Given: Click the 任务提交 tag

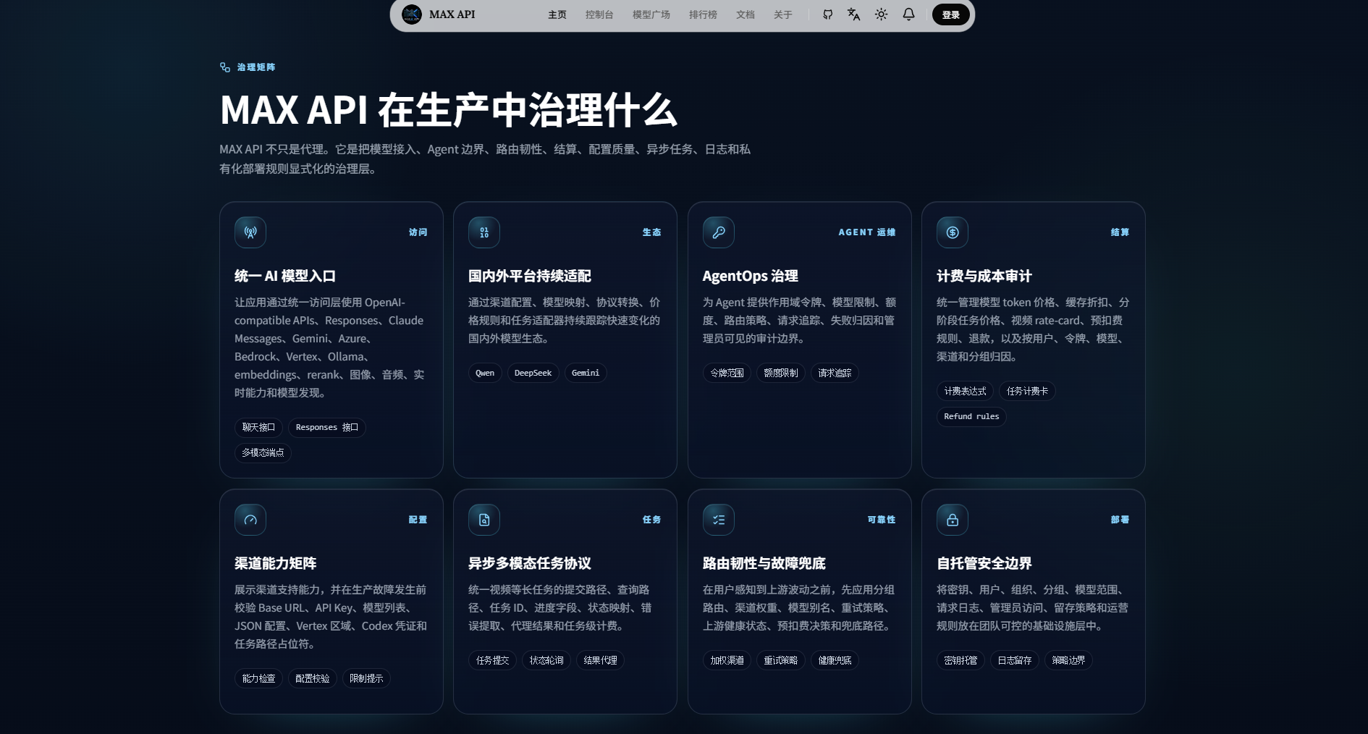Looking at the screenshot, I should (x=493, y=661).
